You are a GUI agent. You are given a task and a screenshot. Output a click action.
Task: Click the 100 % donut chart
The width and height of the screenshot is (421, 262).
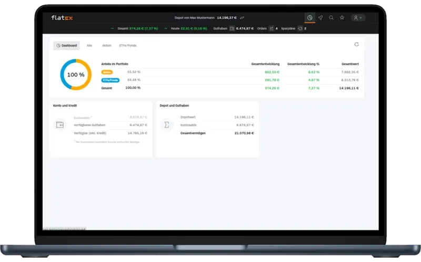76,75
